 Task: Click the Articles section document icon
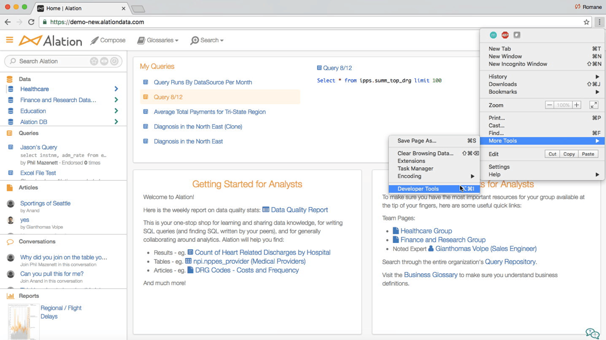coord(10,187)
